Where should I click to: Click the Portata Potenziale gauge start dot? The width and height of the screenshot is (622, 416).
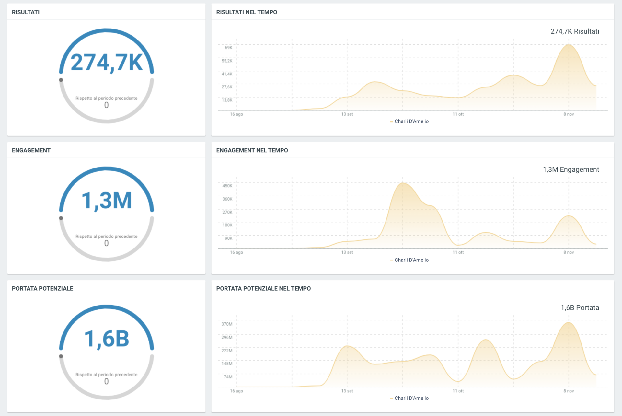(61, 356)
